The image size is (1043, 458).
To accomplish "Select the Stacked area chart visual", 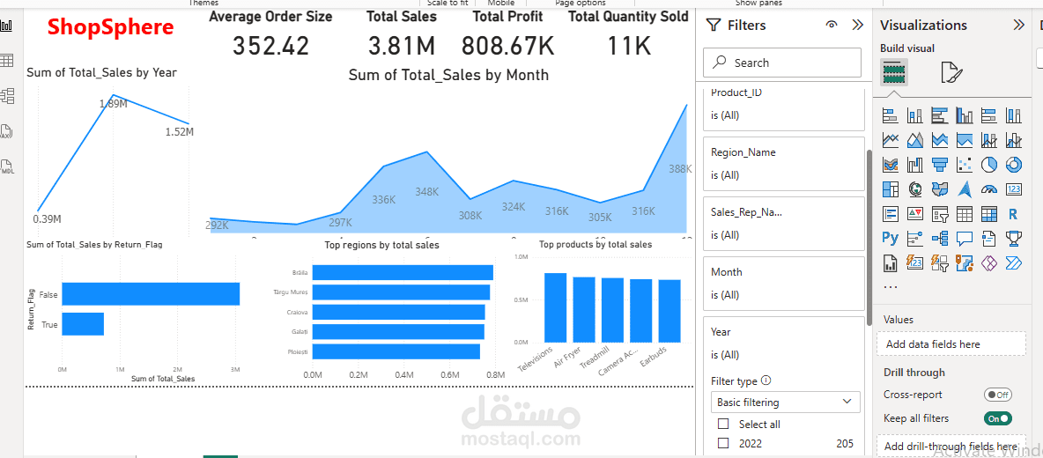I will [x=940, y=139].
